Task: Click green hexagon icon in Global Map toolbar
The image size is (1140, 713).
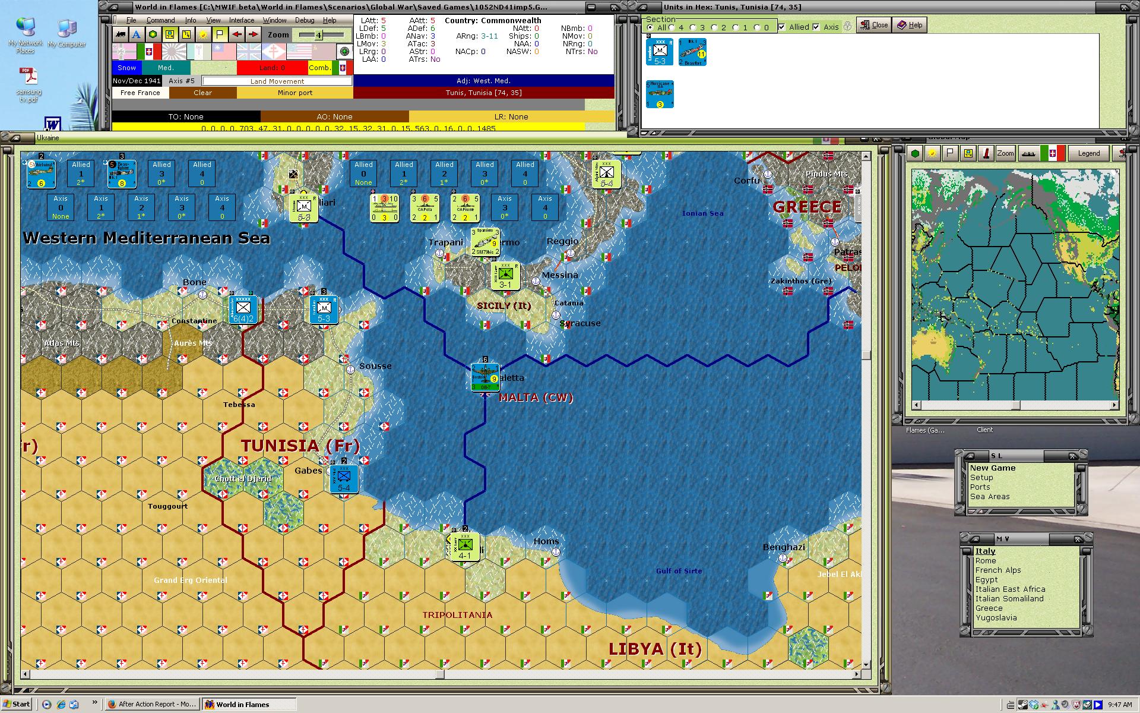Action: [x=915, y=153]
